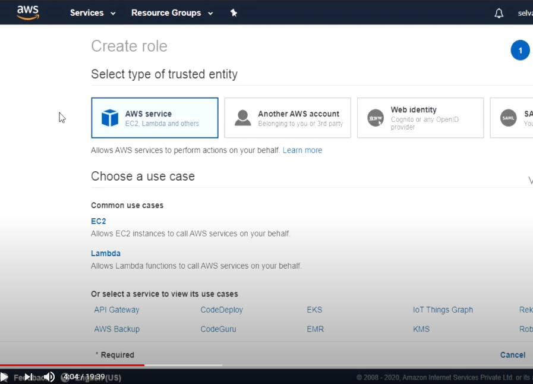Open the Learn more link

[x=302, y=150]
